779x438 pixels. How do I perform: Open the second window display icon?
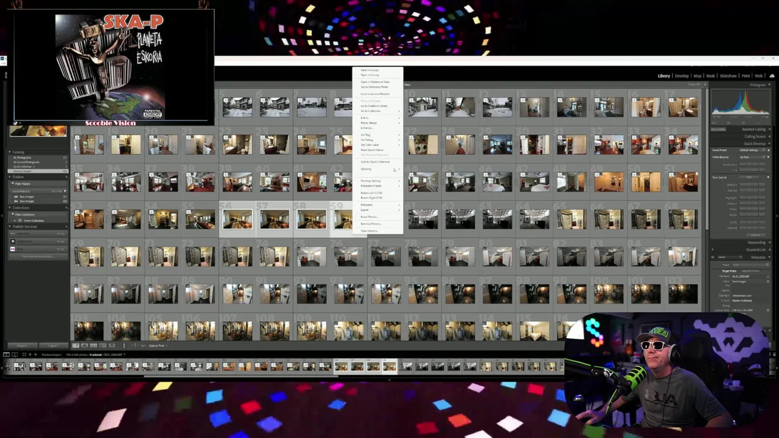15,355
